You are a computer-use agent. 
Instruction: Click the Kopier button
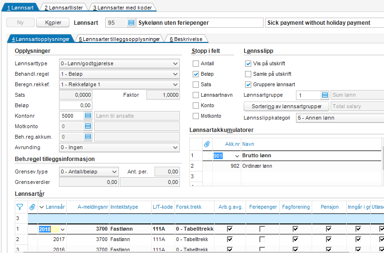pyautogui.click(x=53, y=22)
